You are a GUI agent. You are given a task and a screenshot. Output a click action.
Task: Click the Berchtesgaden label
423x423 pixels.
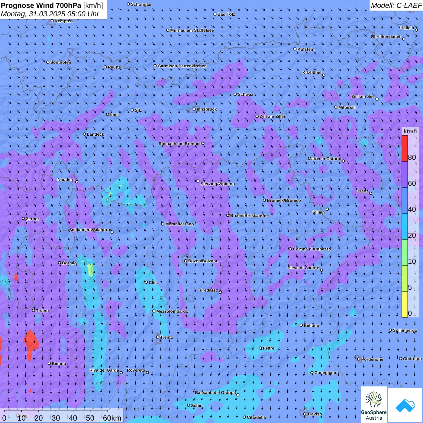pyautogui.click(x=386, y=37)
